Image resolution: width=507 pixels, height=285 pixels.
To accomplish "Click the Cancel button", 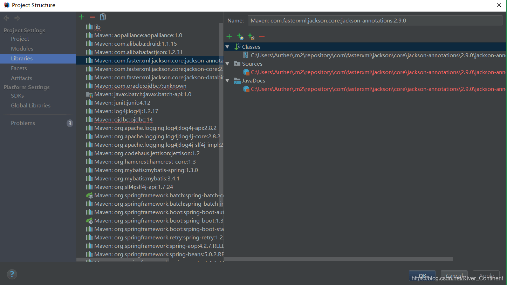I will (454, 276).
